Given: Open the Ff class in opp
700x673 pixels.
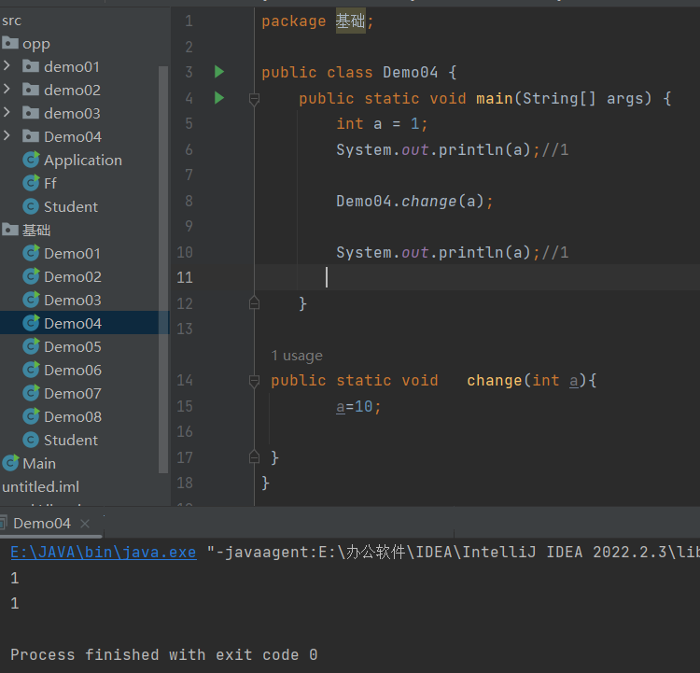Looking at the screenshot, I should (x=49, y=183).
